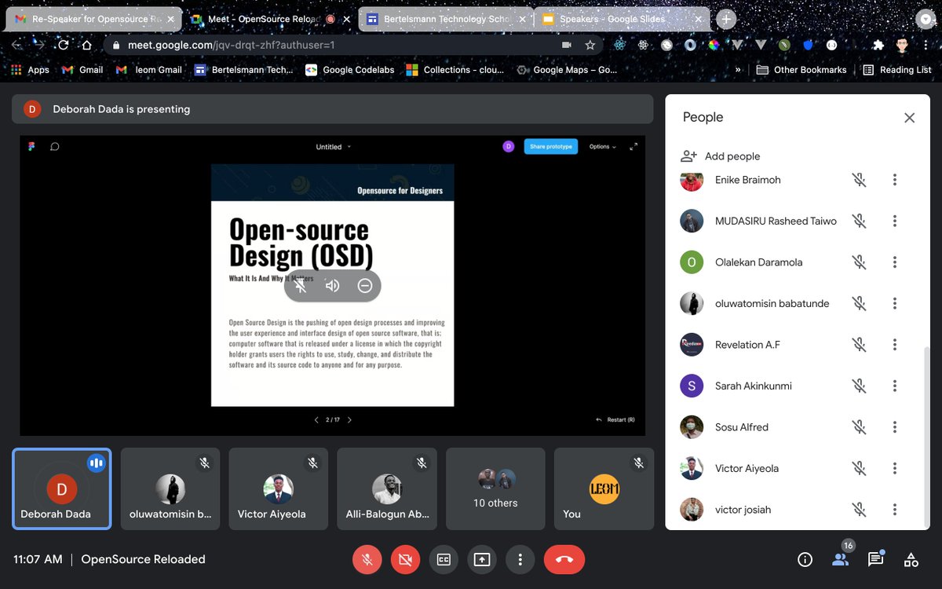This screenshot has width=942, height=589.
Task: Open Apps bookmark shortcut
Action: [x=30, y=70]
